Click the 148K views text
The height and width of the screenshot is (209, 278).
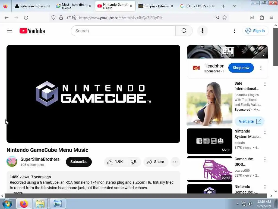click(20, 177)
